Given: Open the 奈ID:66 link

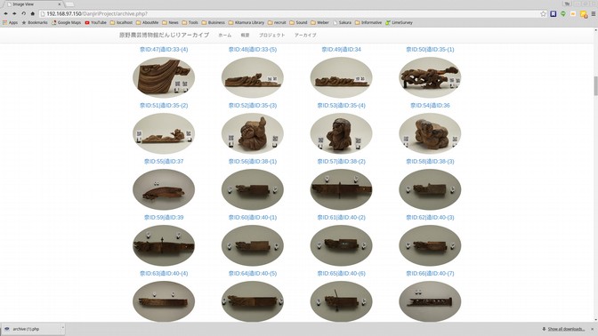Looking at the screenshot, I should pyautogui.click(x=430, y=274).
